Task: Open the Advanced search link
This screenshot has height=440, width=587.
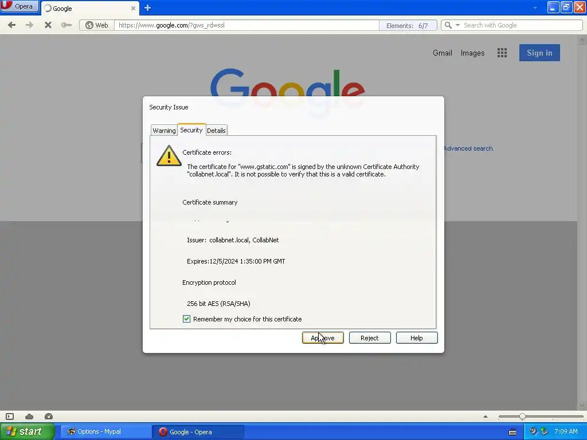Action: coord(468,148)
